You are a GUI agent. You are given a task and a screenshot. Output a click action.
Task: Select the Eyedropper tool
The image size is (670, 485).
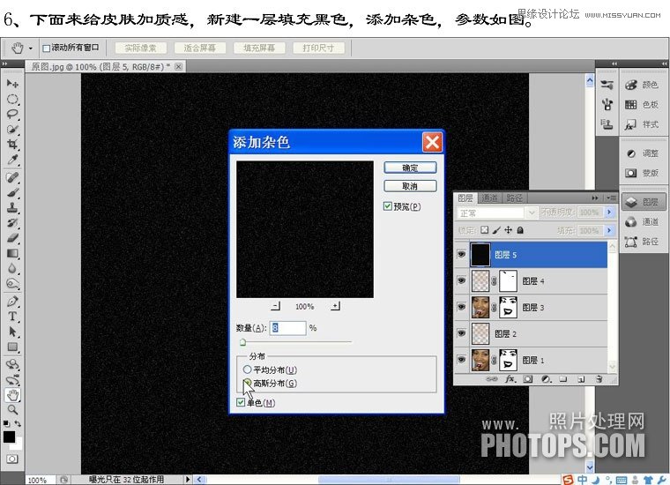click(12, 160)
